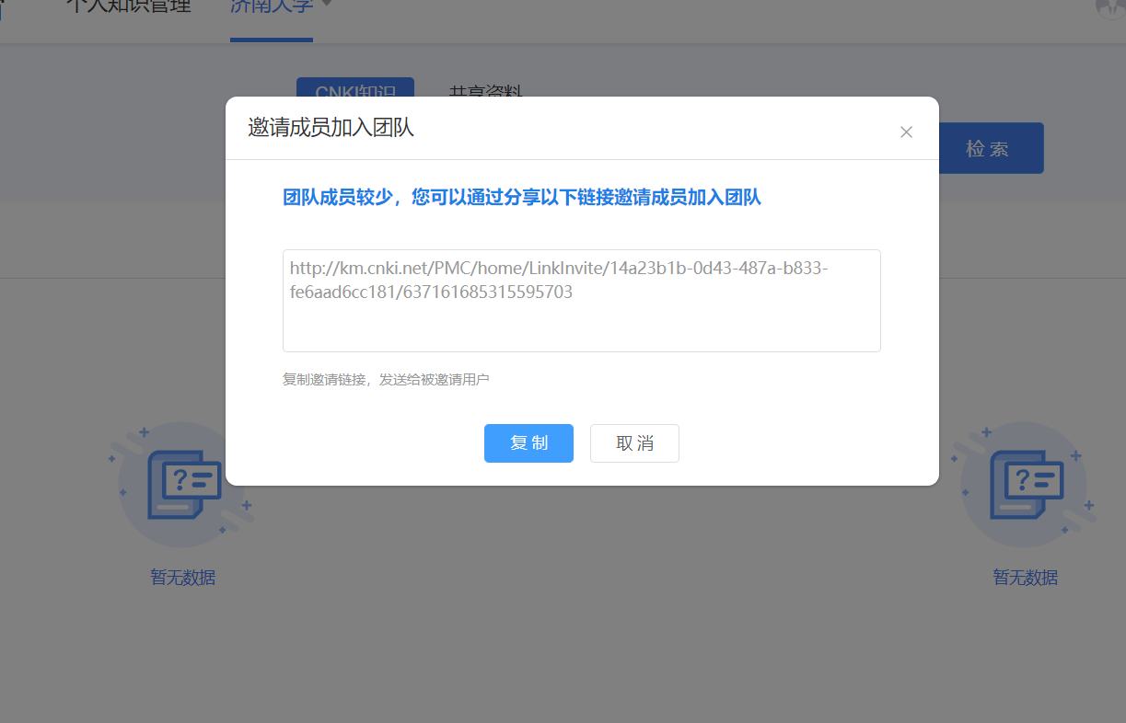Click the hint text 复制邀请链接 below box
Screen dimensions: 1126x723
(386, 379)
